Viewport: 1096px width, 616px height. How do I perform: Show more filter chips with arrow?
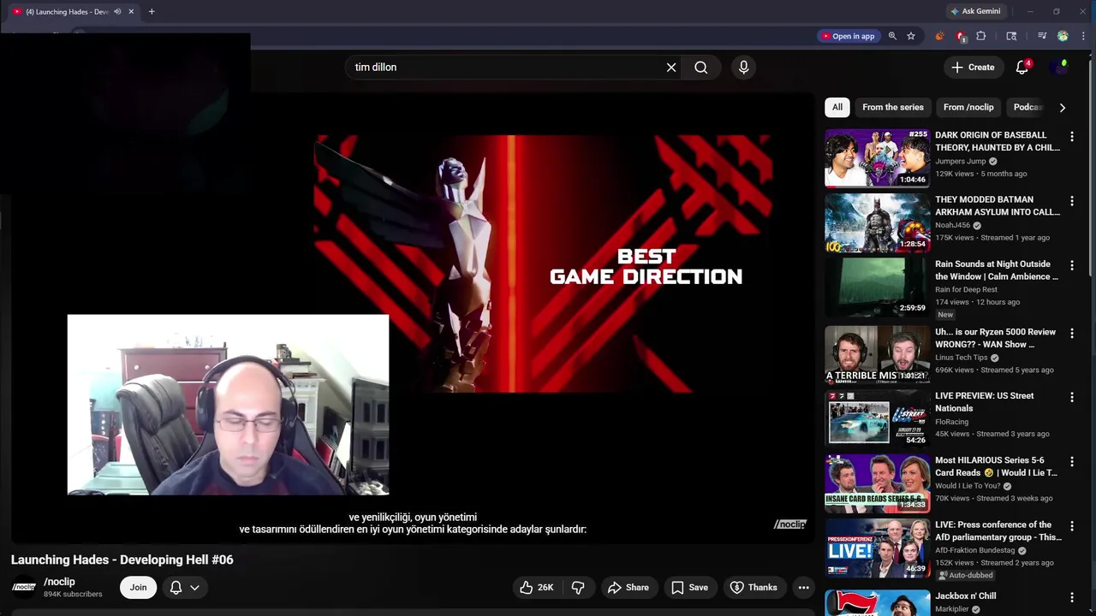click(x=1063, y=108)
